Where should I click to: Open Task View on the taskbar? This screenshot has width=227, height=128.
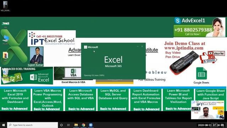pos(68,125)
